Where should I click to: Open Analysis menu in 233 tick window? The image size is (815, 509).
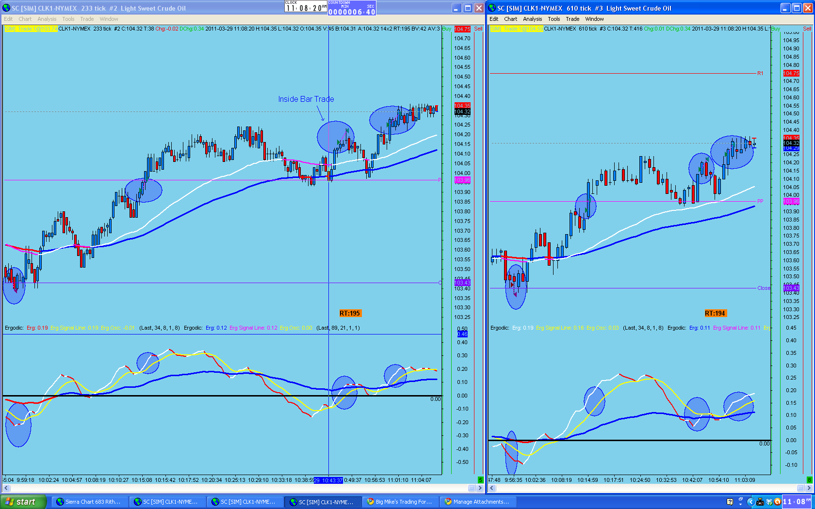pyautogui.click(x=47, y=19)
